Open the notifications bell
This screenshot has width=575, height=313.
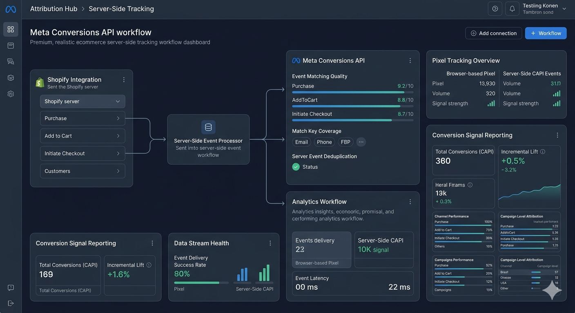(512, 9)
